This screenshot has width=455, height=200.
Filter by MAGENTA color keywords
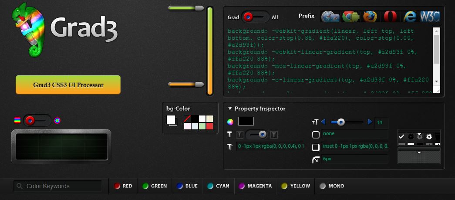[255, 186]
